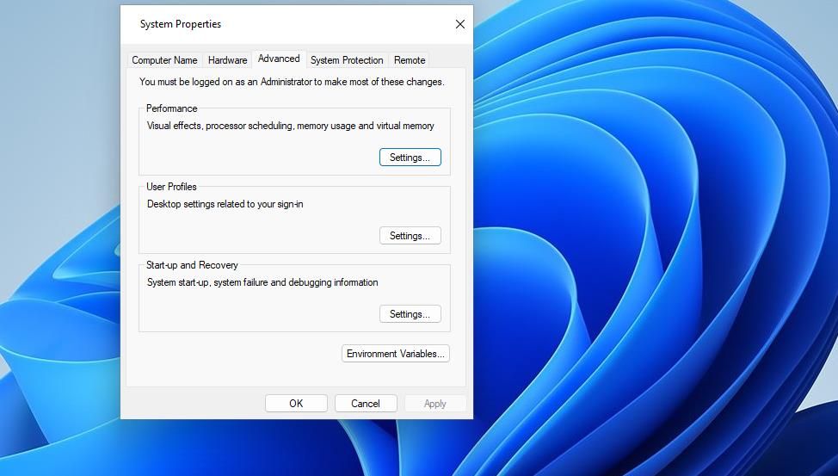Close the System Properties window
Image resolution: width=838 pixels, height=476 pixels.
459,24
